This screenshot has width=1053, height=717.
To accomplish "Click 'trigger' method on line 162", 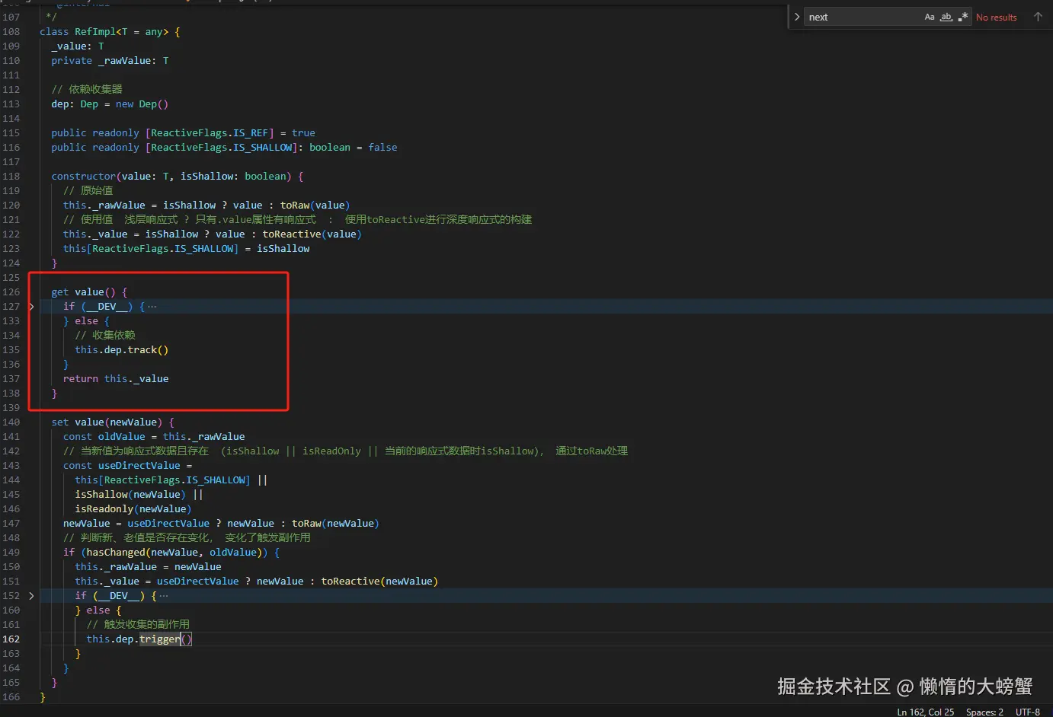I will (160, 639).
